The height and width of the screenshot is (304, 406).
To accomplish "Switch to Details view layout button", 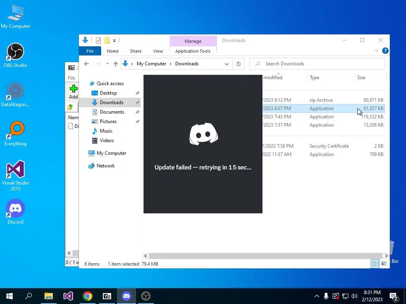I will [x=375, y=264].
